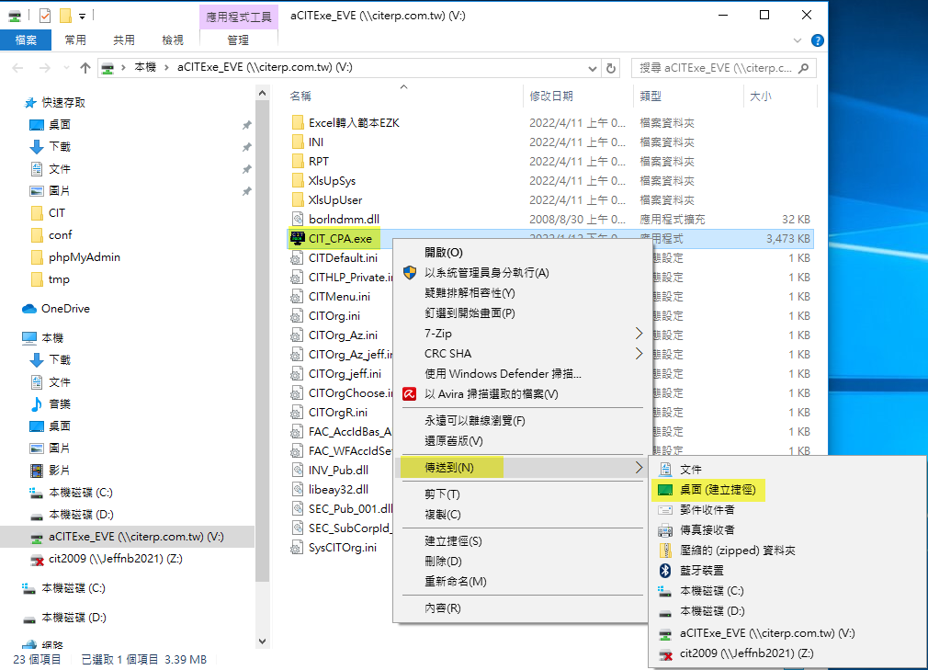Expand the CRC SHA submenu arrow
928x670 pixels.
(x=639, y=354)
